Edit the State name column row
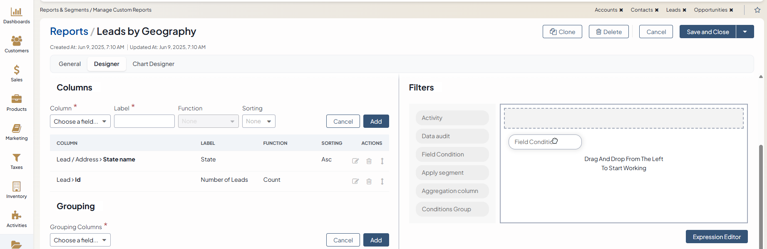Viewport: 767px width, 249px height. click(355, 161)
